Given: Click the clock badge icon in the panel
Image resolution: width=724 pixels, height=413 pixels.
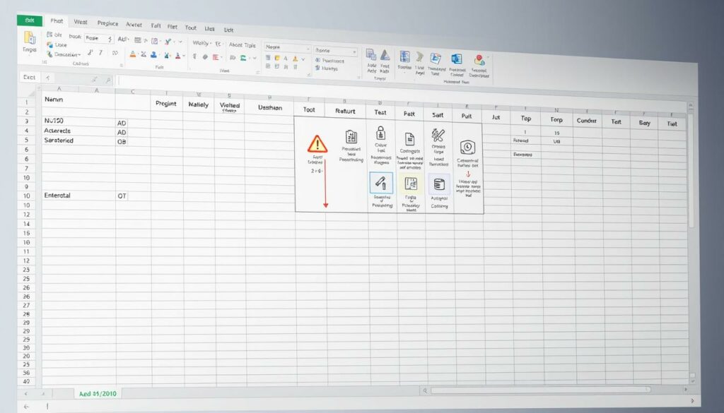Looking at the screenshot, I should tap(468, 148).
